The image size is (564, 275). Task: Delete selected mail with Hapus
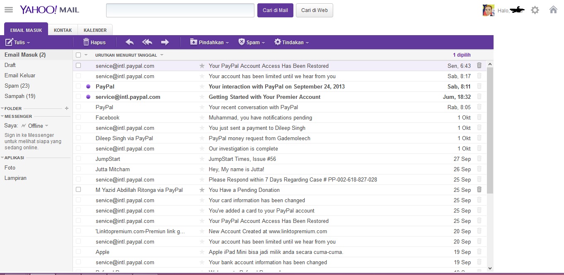coord(94,42)
